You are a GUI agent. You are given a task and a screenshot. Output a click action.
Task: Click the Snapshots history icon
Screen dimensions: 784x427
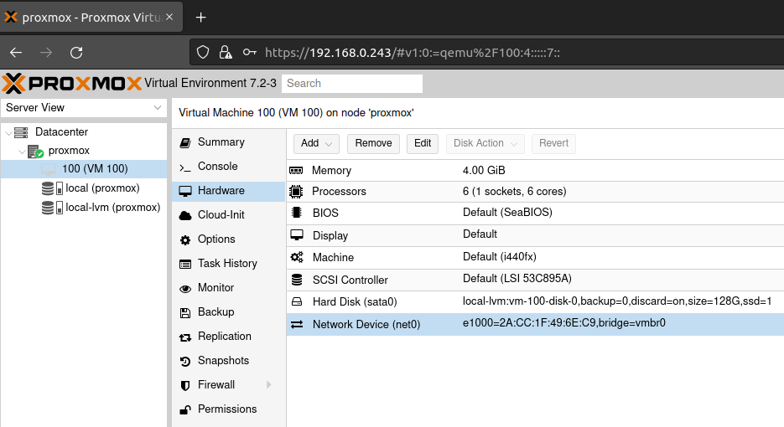click(x=185, y=361)
